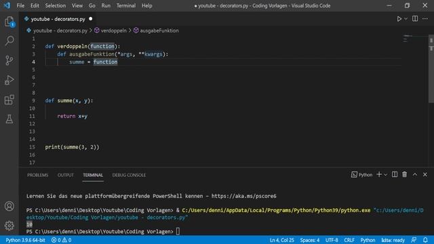The image size is (434, 244).
Task: Change encoding via UTF-8
Action: point(332,240)
